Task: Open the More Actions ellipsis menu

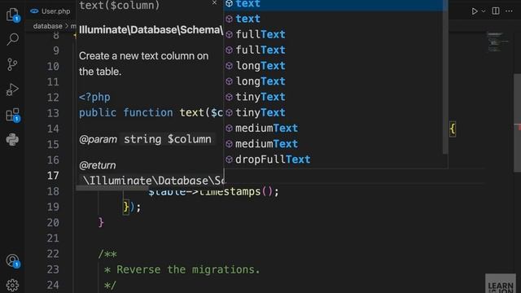Action: pos(509,11)
